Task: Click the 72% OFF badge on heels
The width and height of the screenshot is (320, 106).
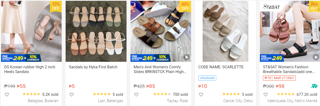Action: (56, 6)
